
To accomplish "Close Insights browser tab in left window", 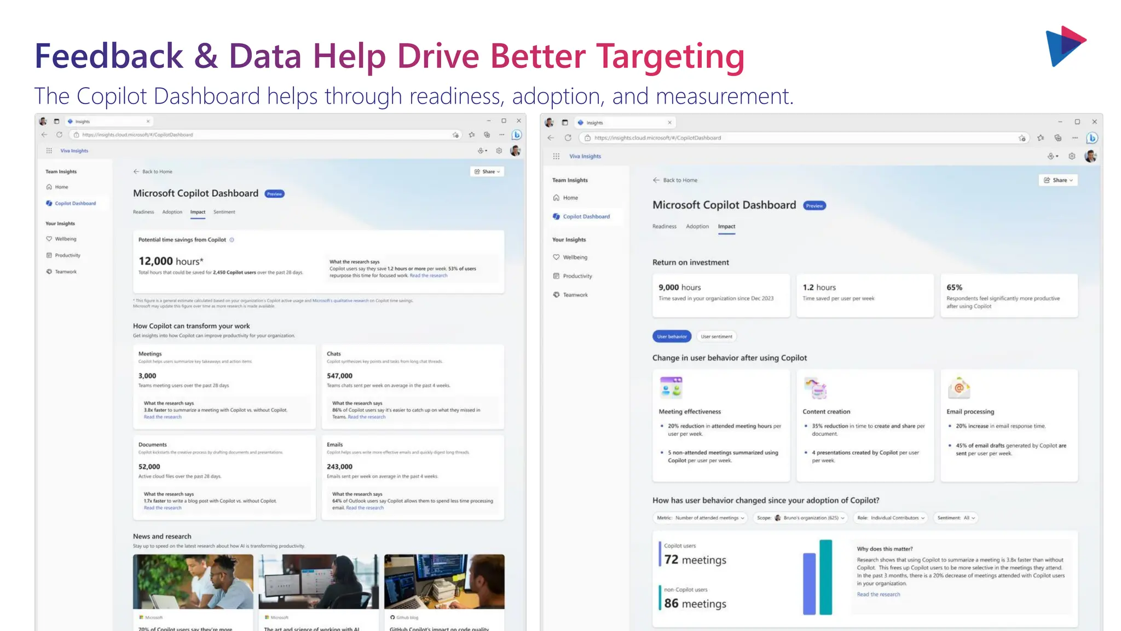I will (148, 122).
